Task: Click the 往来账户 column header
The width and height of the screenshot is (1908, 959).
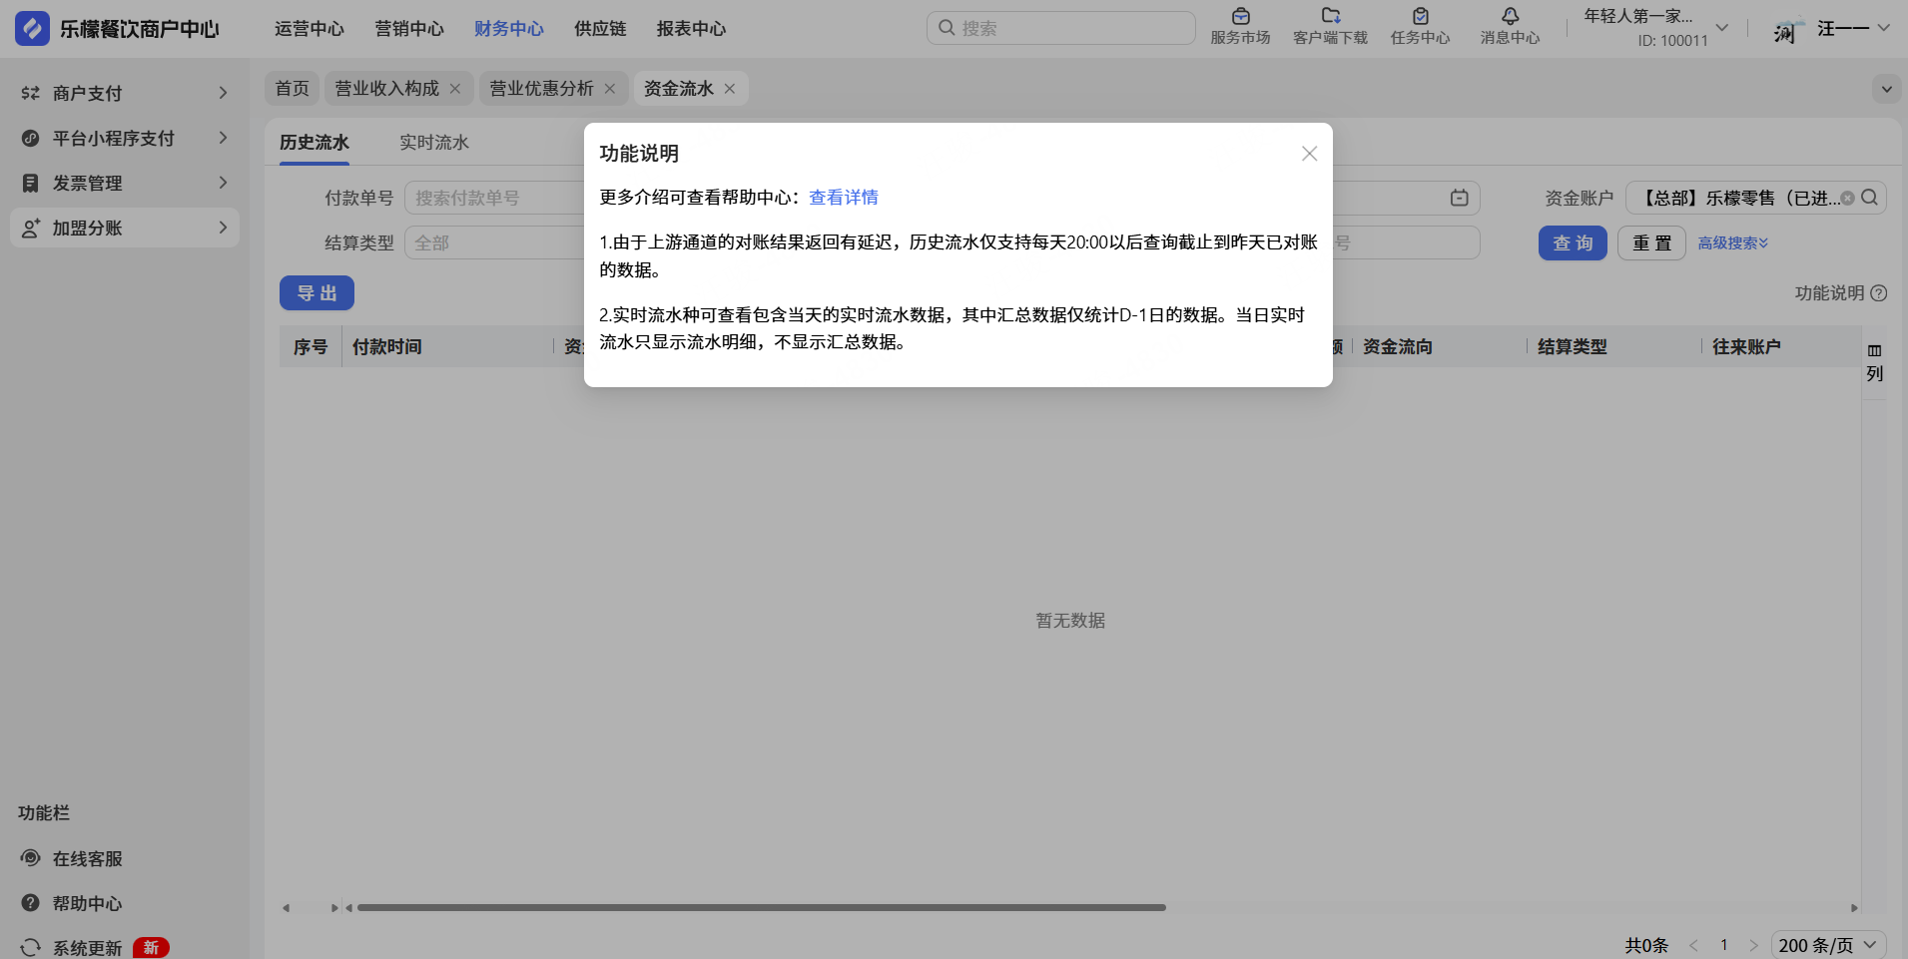Action: click(x=1747, y=347)
